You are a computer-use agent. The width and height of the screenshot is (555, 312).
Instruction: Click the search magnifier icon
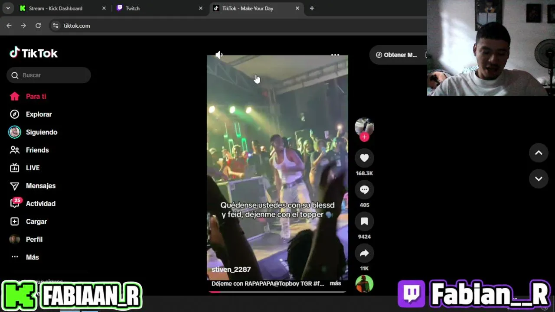point(15,75)
